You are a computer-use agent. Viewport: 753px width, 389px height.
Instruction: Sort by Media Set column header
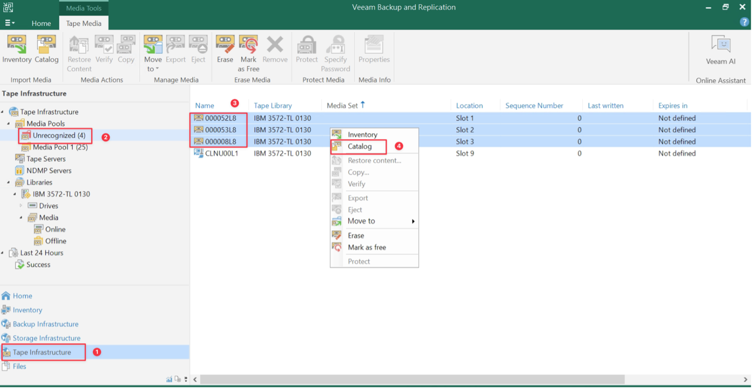pyautogui.click(x=343, y=105)
